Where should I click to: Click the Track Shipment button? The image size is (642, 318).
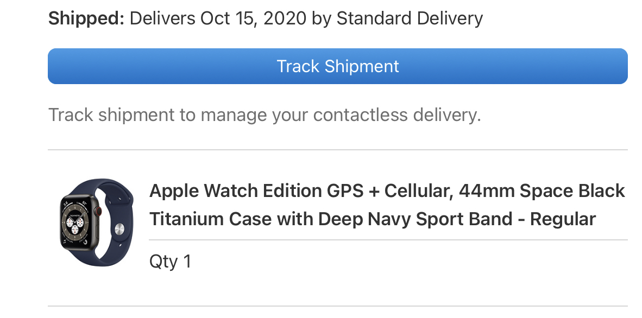click(337, 66)
